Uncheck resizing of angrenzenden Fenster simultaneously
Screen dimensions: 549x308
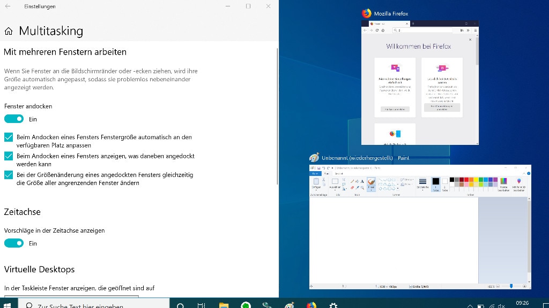point(9,175)
